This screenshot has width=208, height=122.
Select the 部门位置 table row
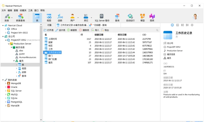(101, 59)
